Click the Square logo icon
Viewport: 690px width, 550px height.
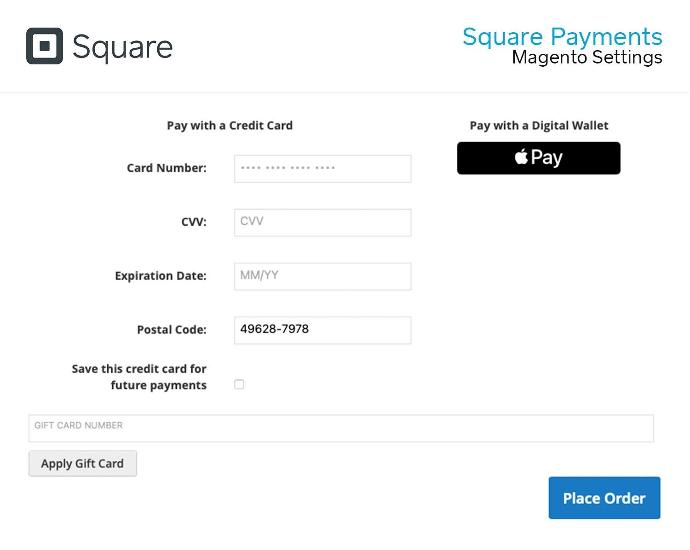click(x=45, y=46)
